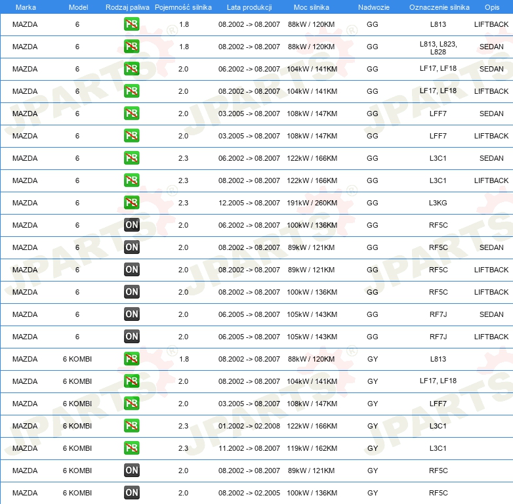This screenshot has width=513, height=504.
Task: Click the petrol fuel icon in the L3KG row
Action: tap(131, 203)
